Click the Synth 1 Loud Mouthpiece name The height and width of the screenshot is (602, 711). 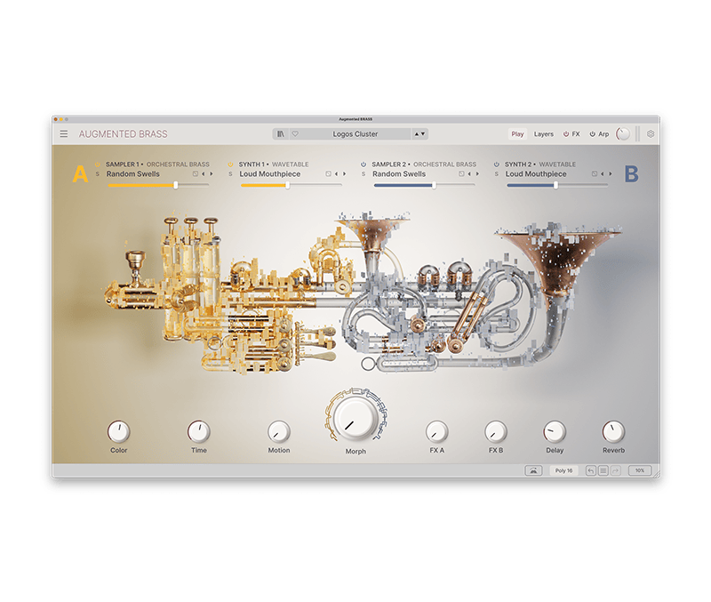point(270,174)
